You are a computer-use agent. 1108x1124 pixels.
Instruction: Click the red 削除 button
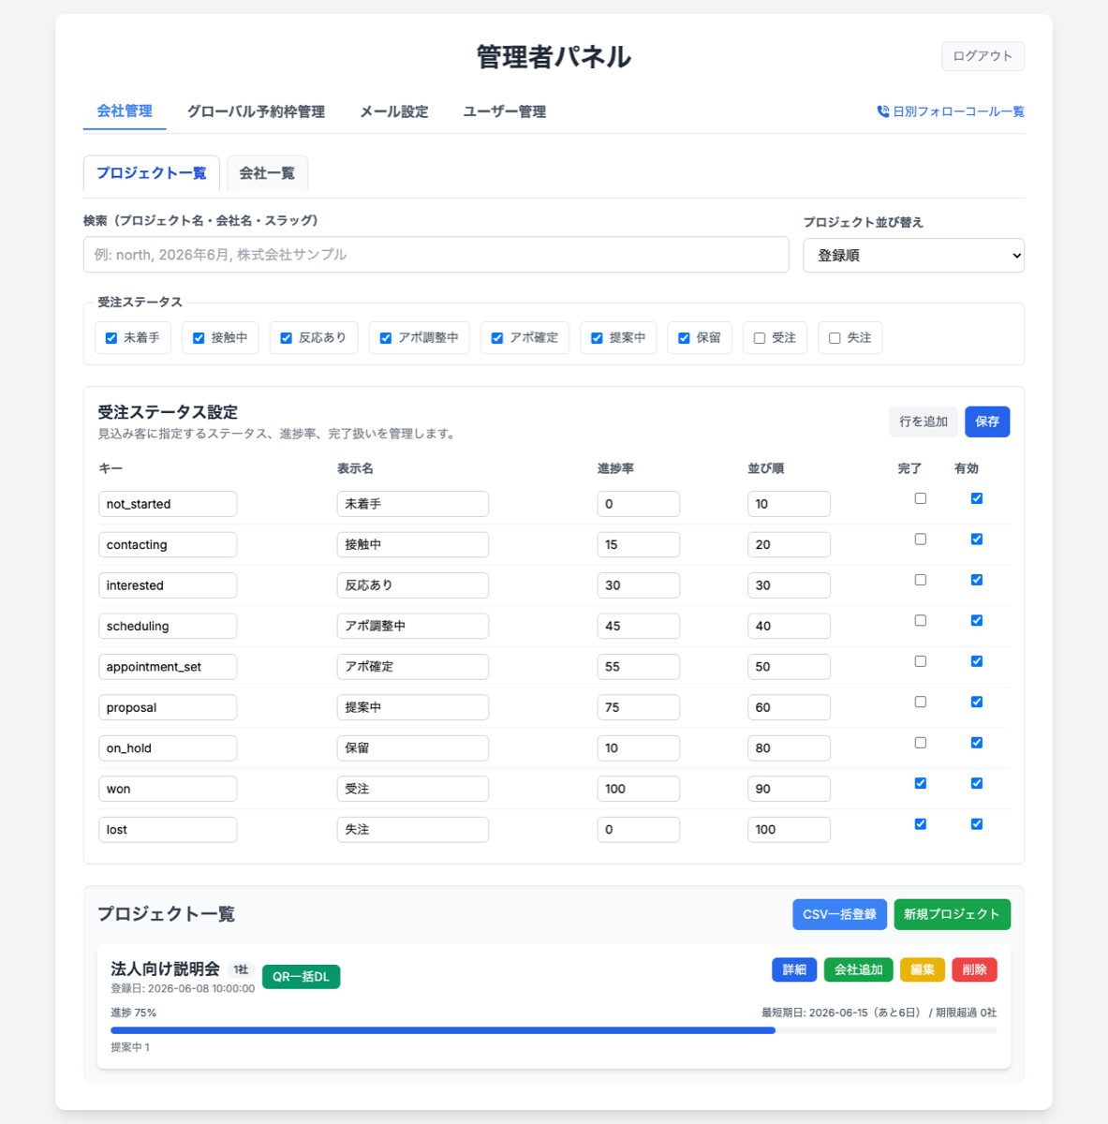click(975, 969)
